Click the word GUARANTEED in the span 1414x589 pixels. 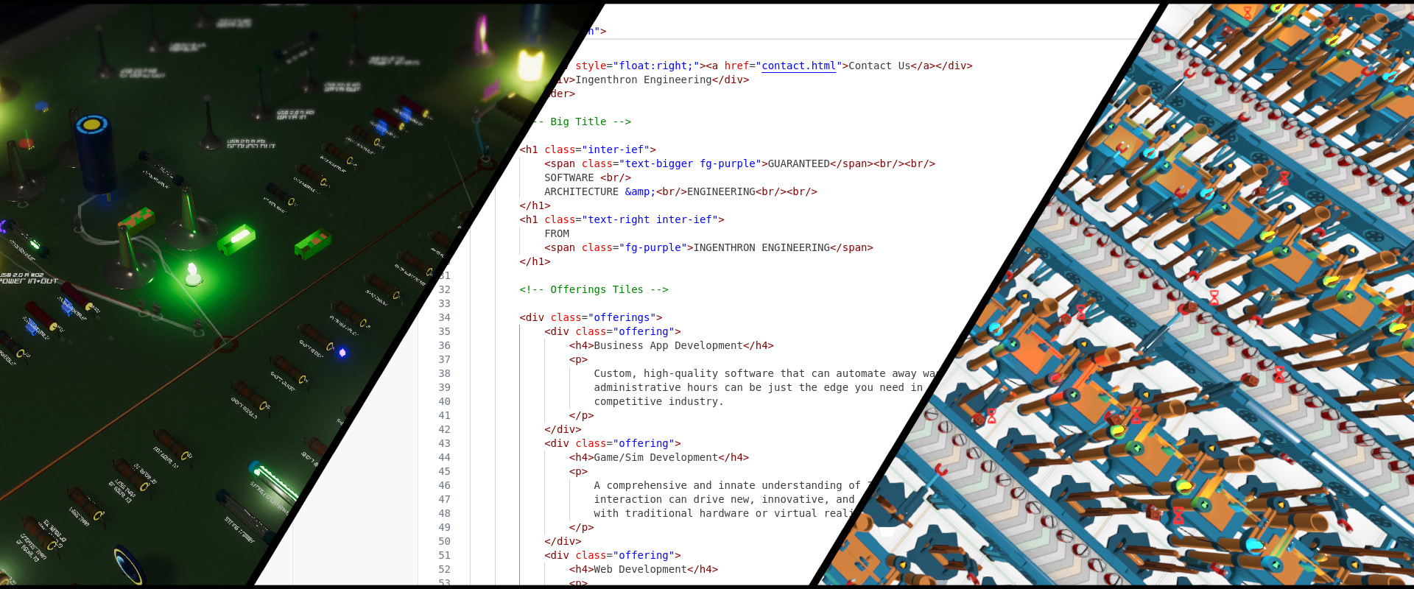tap(798, 163)
